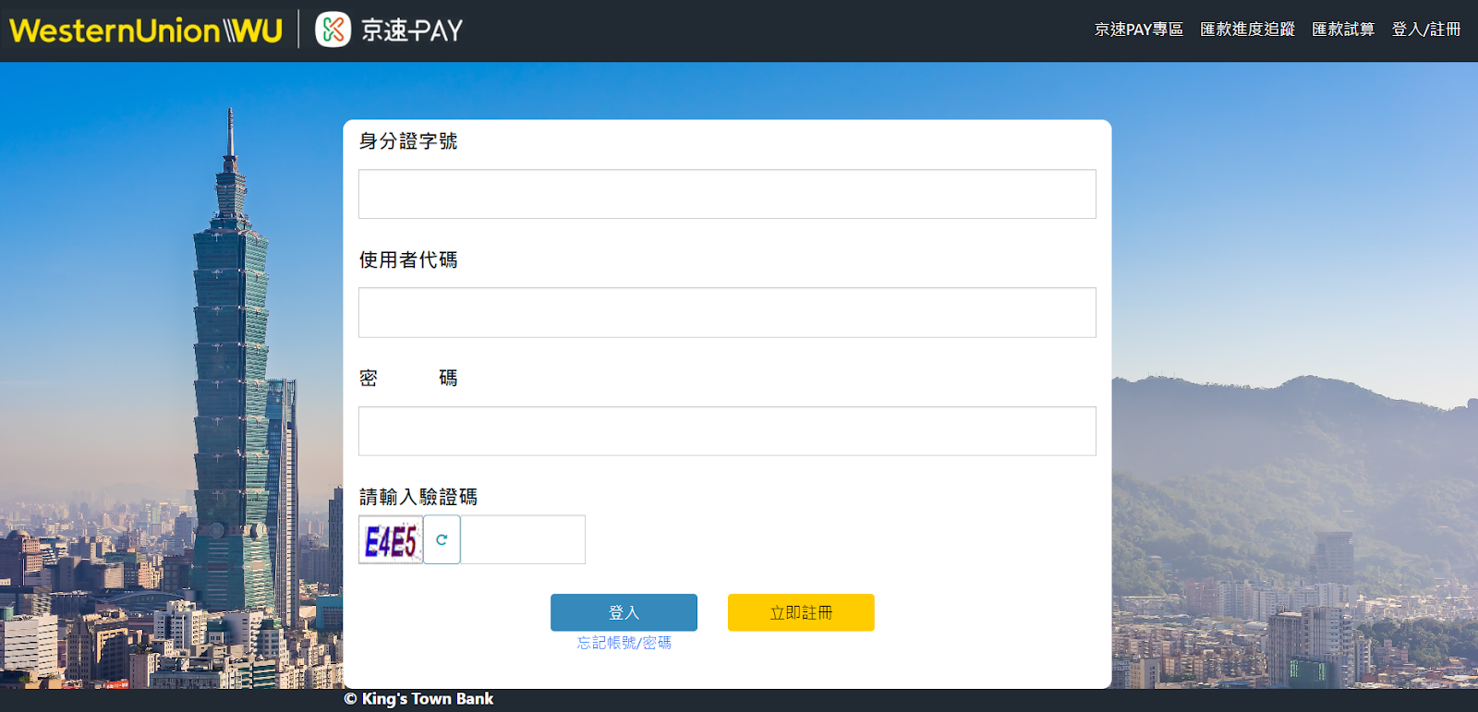Click the yellow 立即註冊 button
Viewport: 1478px width, 712px height.
point(801,612)
